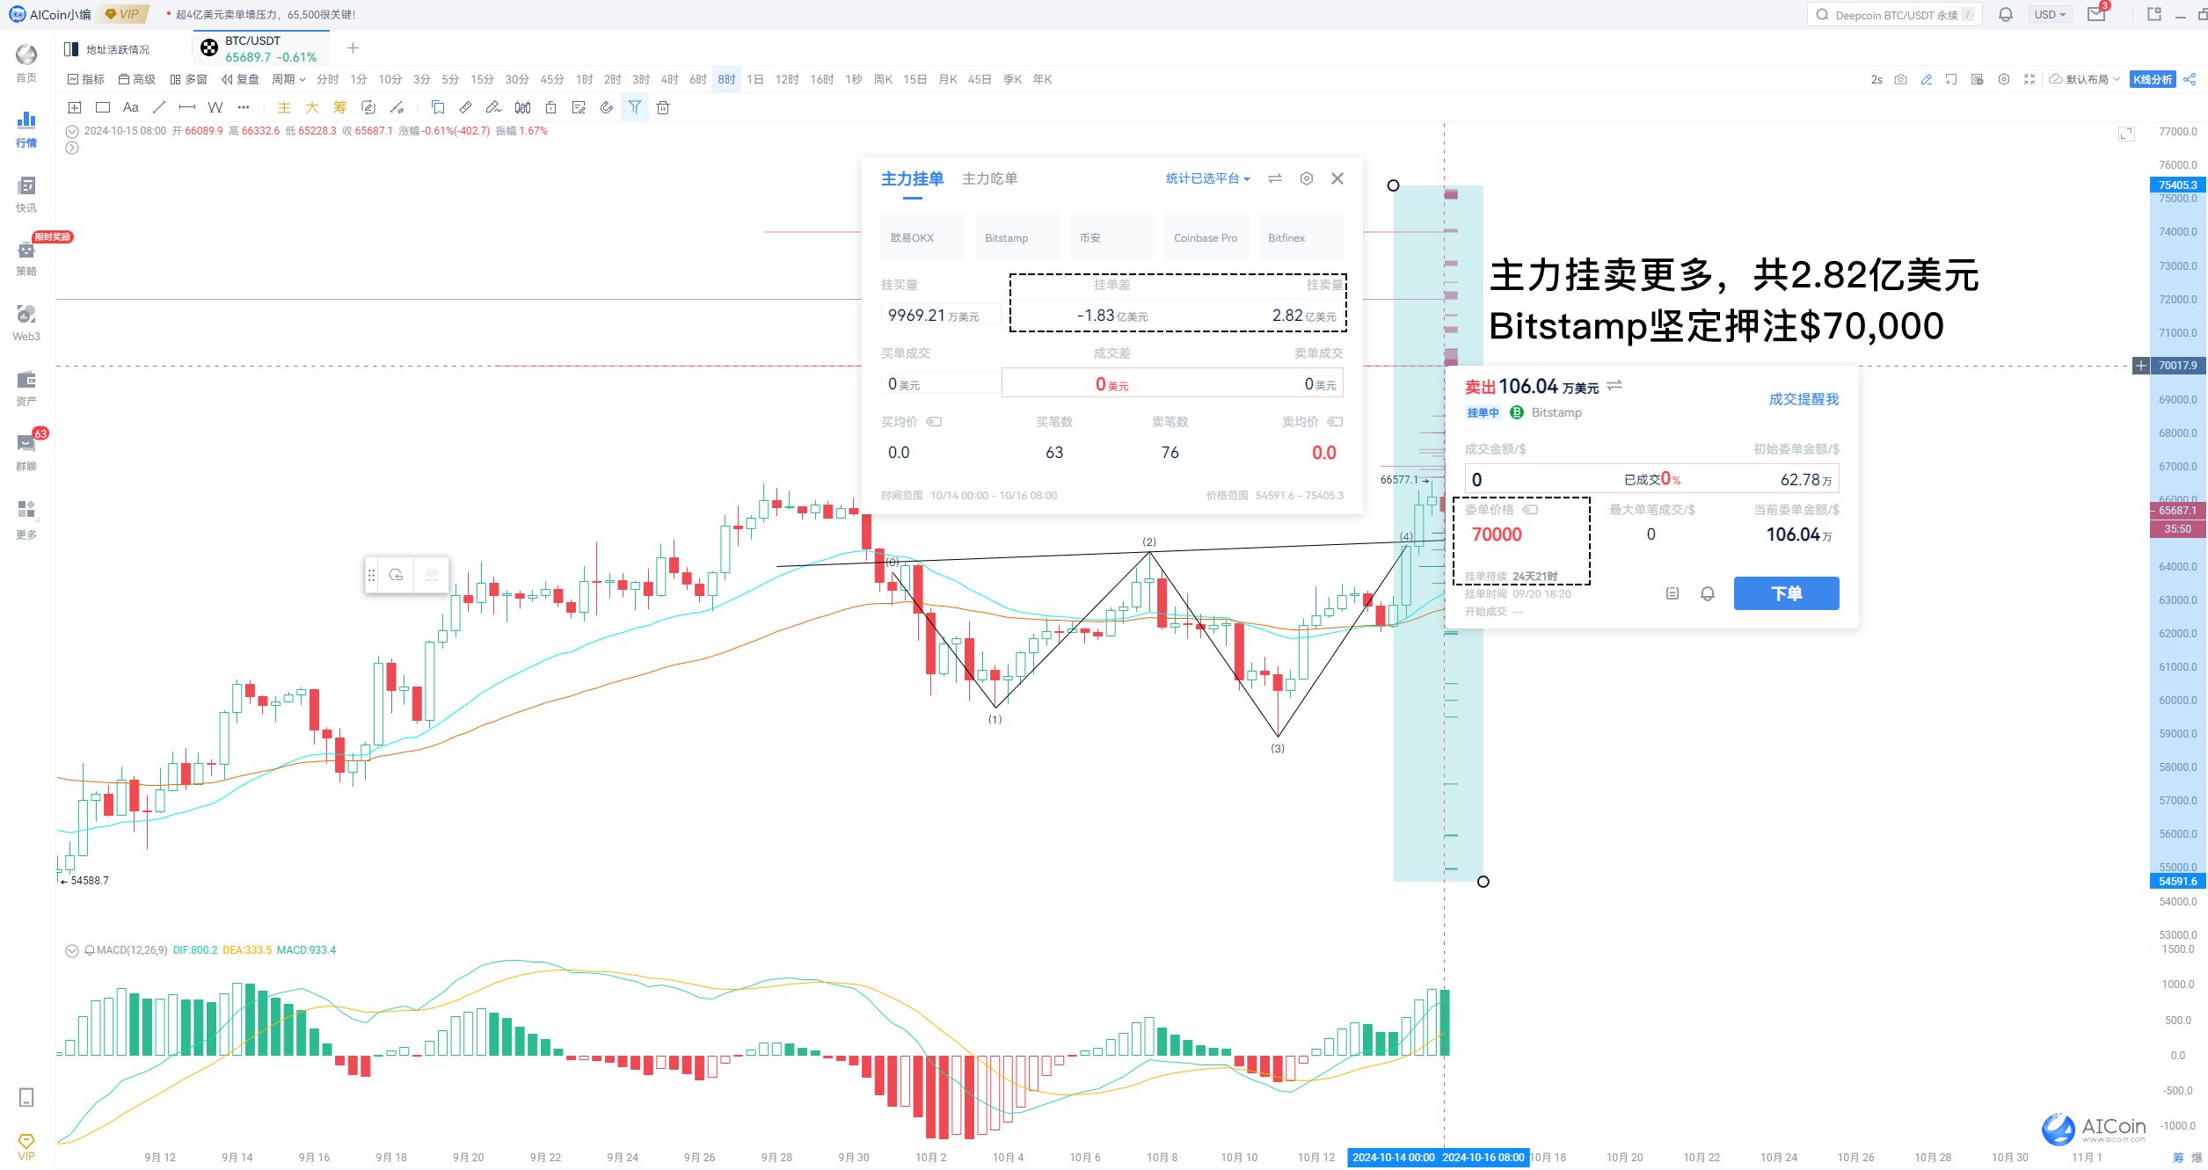The image size is (2208, 1170).
Task: Click the 筹 chip distribution icon
Action: pyautogui.click(x=340, y=107)
